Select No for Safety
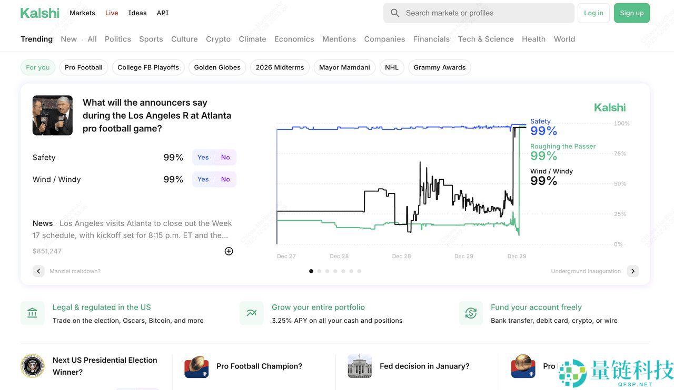674x390 pixels. [x=225, y=157]
